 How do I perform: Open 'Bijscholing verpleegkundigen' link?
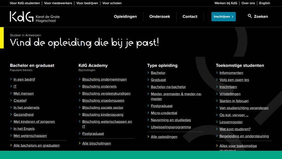[106, 93]
